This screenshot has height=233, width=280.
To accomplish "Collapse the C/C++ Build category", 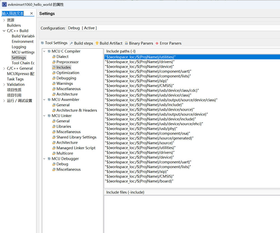I will coord(4,31).
